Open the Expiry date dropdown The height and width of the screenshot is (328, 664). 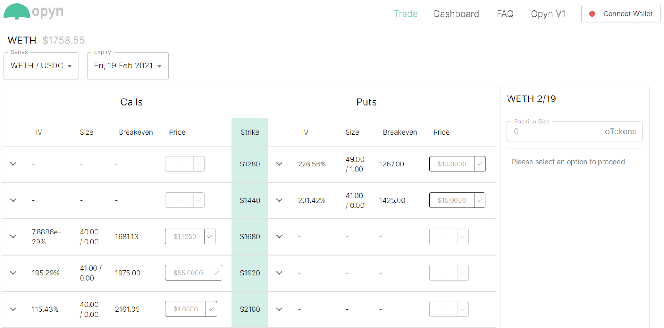(x=127, y=66)
